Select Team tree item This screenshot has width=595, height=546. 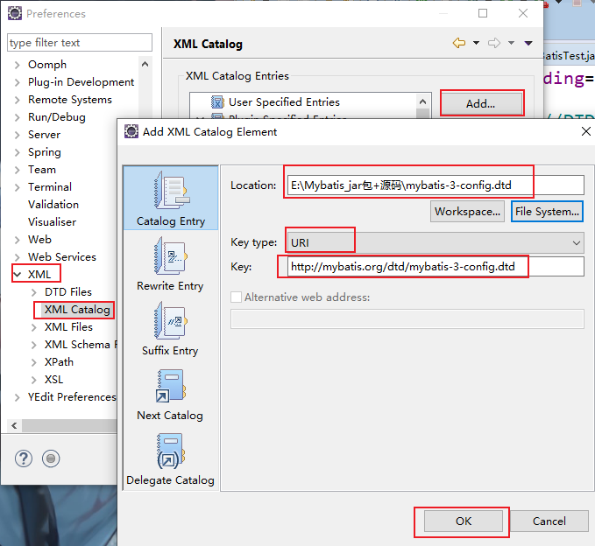(42, 170)
